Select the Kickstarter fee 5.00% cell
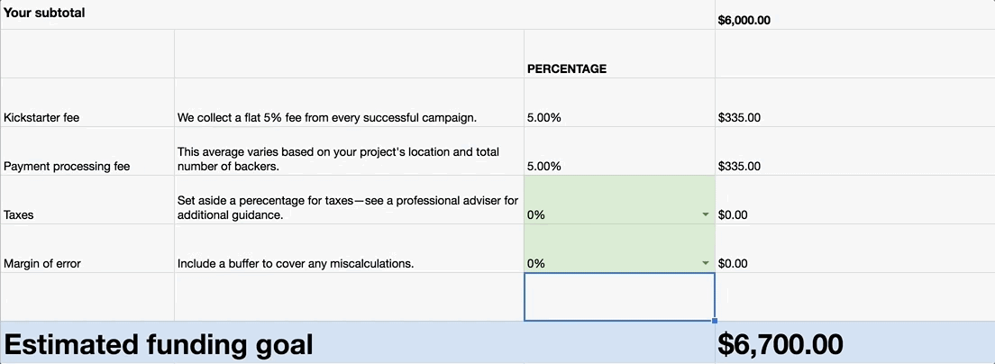Screen dimensions: 995x364 click(x=619, y=103)
